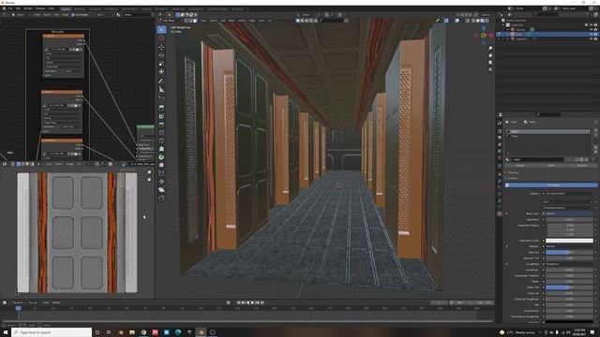Open the Render menu
The height and width of the screenshot is (337, 600).
(28, 8)
